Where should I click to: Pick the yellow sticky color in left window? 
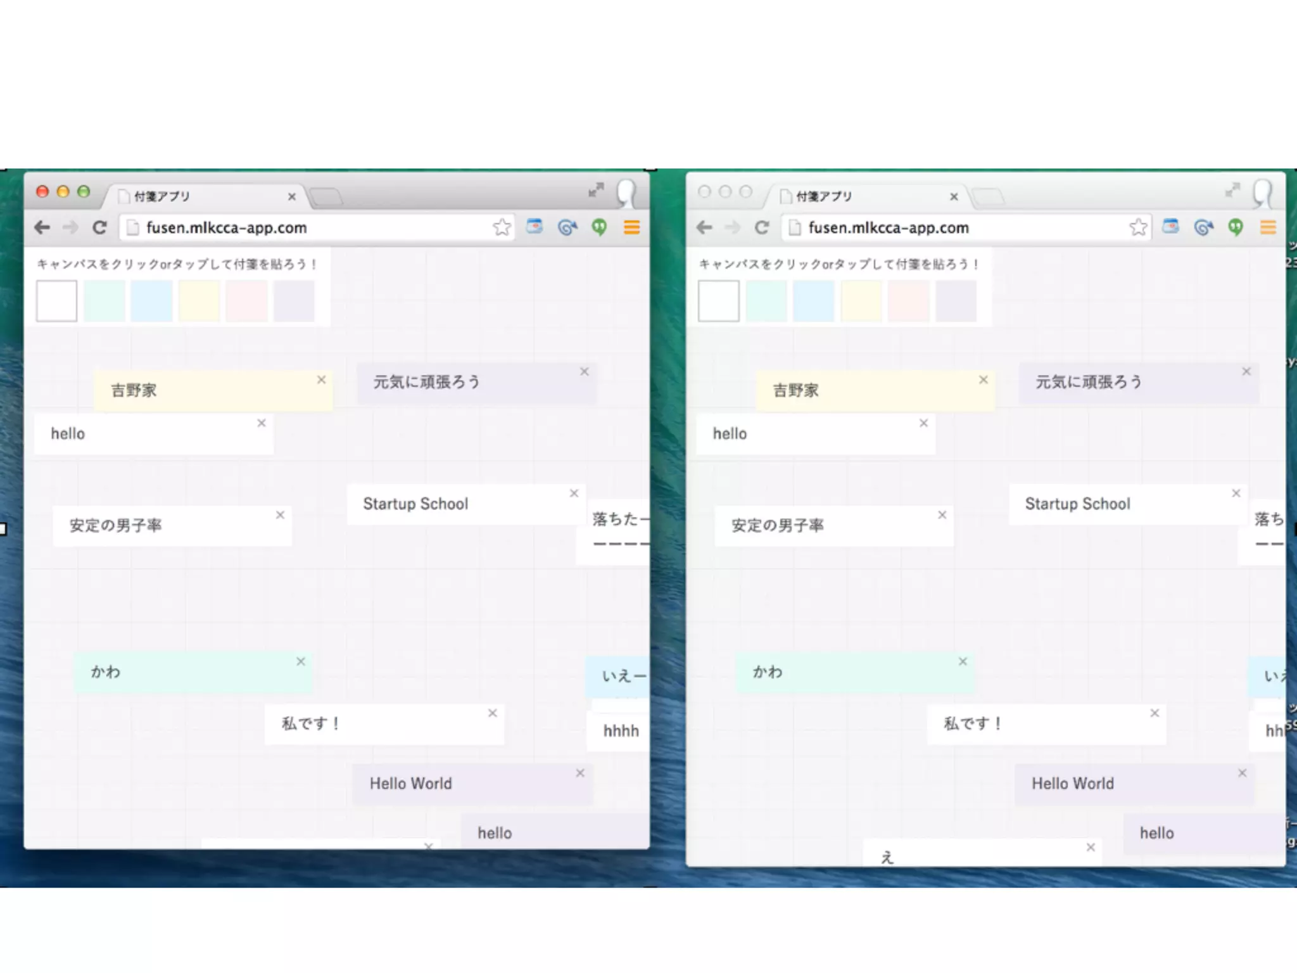[x=199, y=301]
